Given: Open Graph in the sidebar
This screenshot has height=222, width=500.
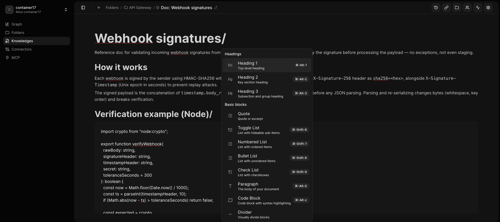Looking at the screenshot, I should tap(37, 24).
